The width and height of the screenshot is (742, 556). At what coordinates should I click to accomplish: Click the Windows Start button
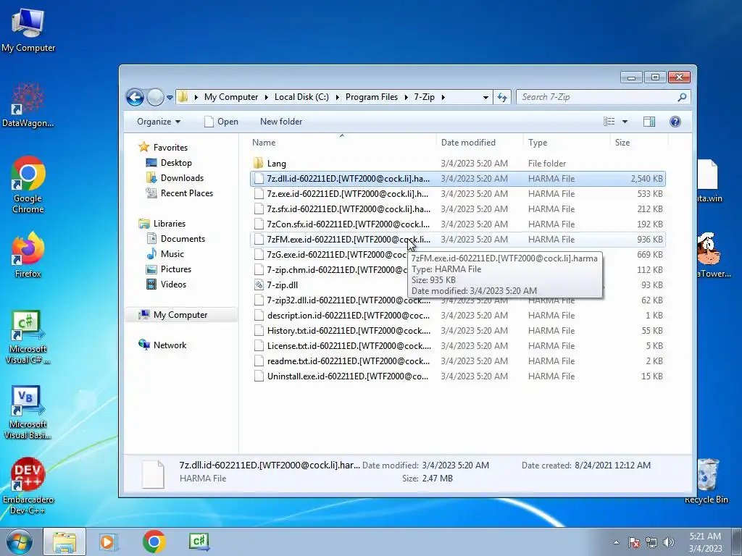pyautogui.click(x=20, y=542)
